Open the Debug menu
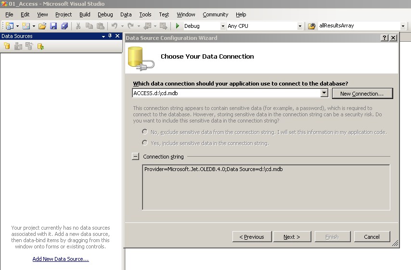411x270 pixels. (x=105, y=14)
